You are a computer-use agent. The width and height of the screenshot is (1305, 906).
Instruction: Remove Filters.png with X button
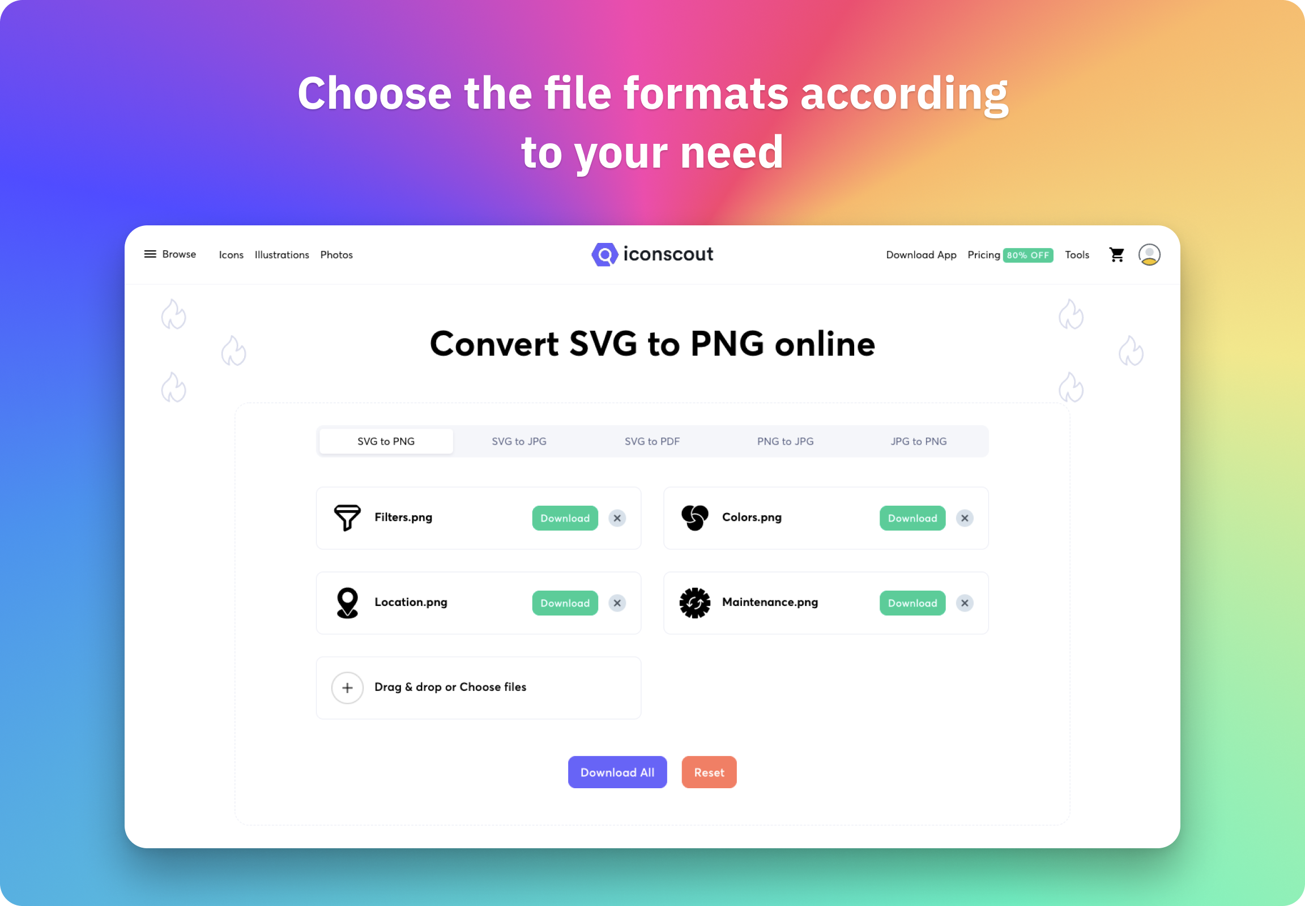coord(618,518)
